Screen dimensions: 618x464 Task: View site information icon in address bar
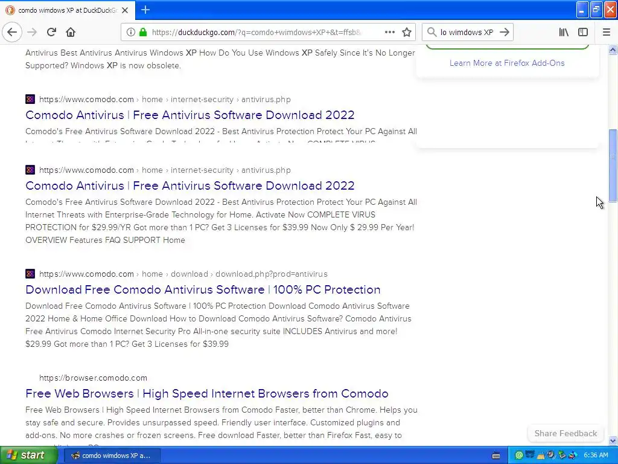(131, 33)
